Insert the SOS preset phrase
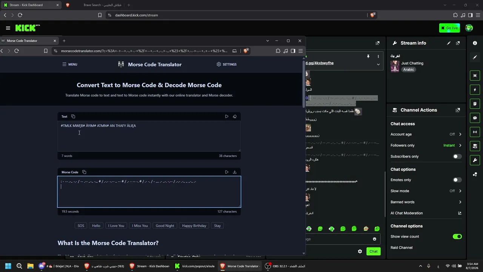This screenshot has height=272, width=483. pyautogui.click(x=81, y=226)
